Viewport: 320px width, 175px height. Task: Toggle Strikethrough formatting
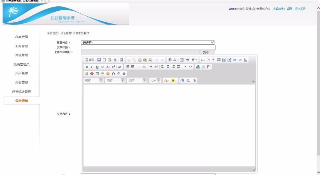point(102,67)
